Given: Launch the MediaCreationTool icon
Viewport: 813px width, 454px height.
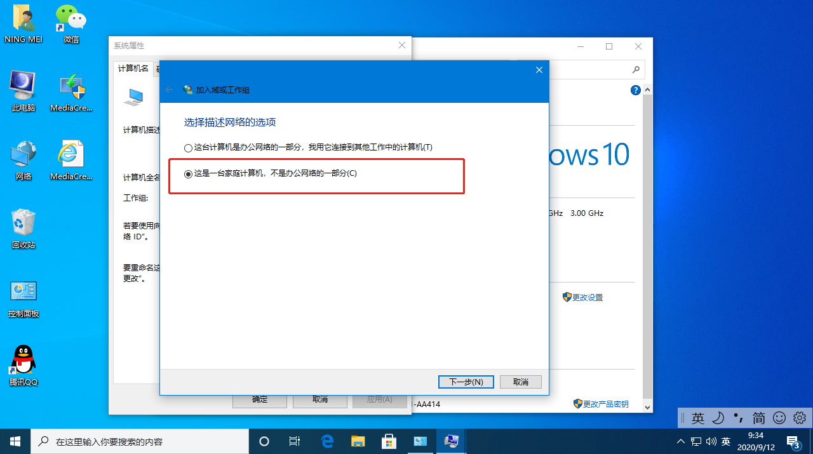Looking at the screenshot, I should [72, 89].
